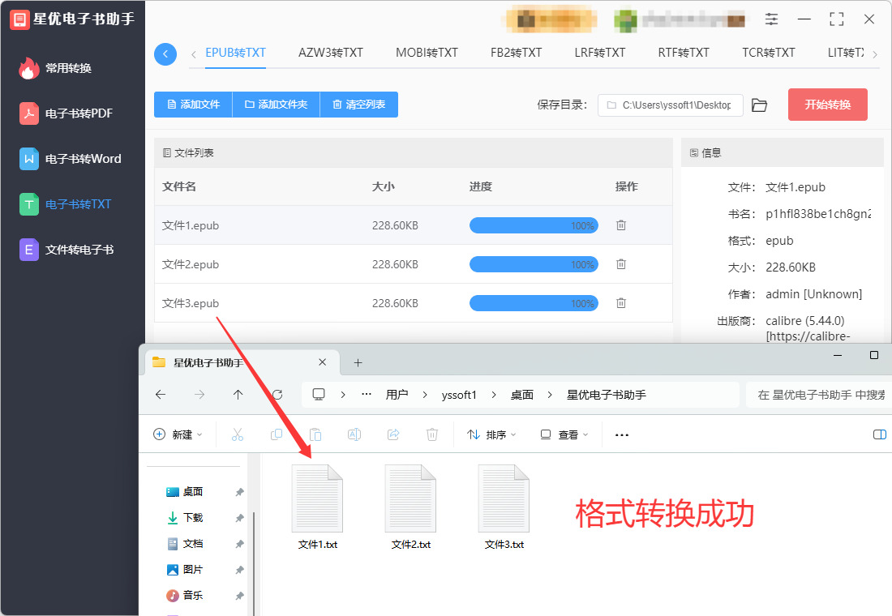892x616 pixels.
Task: Browse for save directory folder icon
Action: point(759,105)
